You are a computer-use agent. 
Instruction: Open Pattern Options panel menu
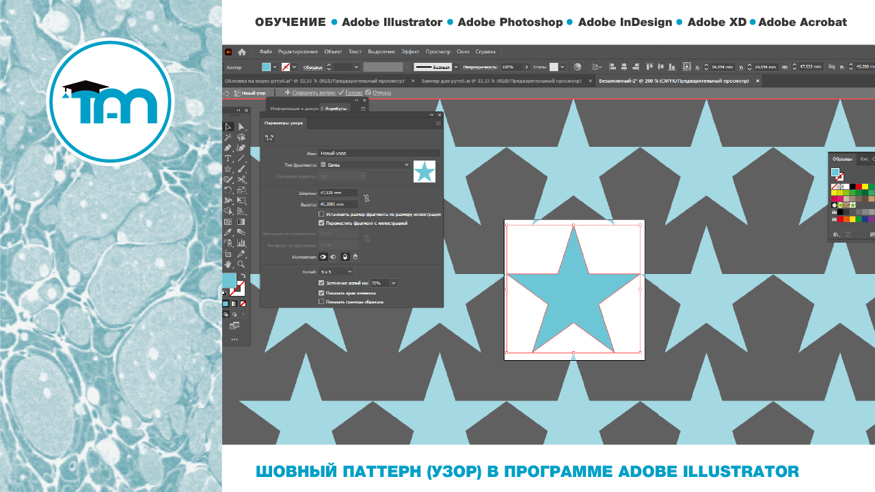438,124
